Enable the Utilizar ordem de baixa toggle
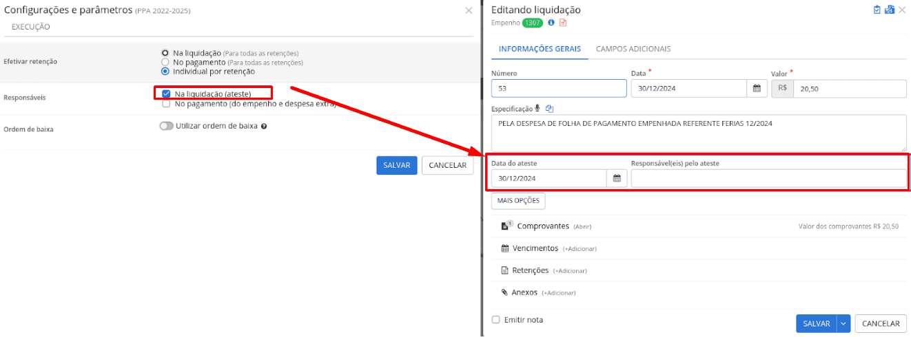The image size is (911, 337). pyautogui.click(x=166, y=126)
